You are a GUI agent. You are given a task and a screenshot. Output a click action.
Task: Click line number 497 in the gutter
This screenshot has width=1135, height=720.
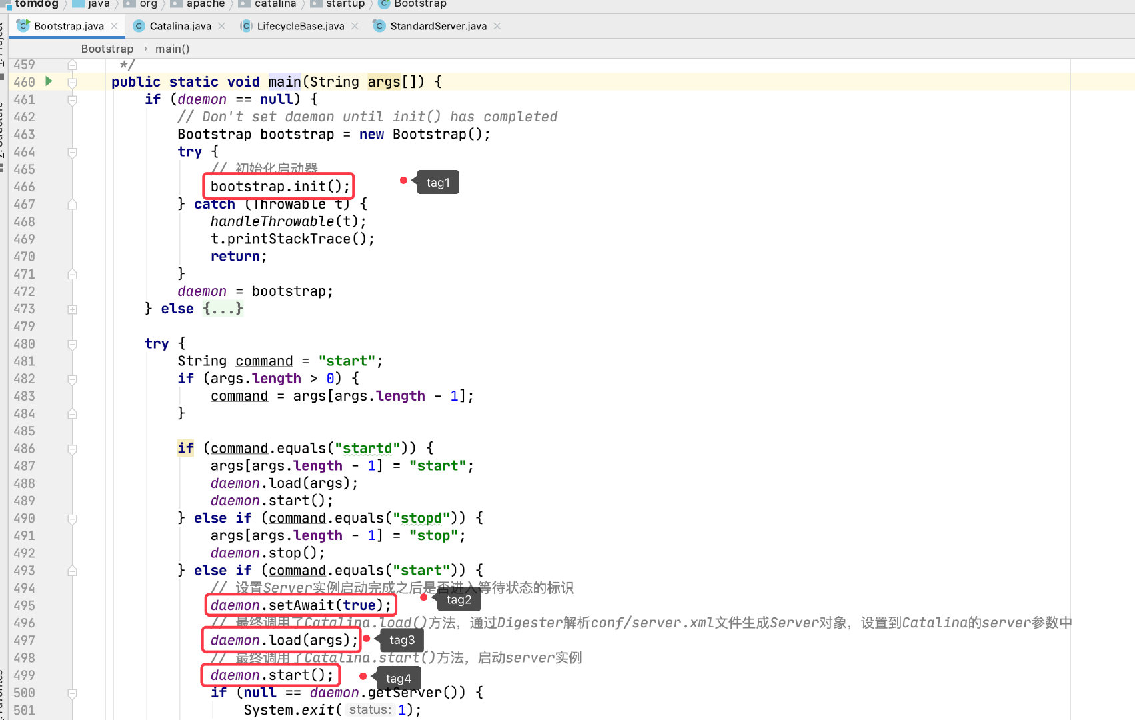[x=24, y=640]
